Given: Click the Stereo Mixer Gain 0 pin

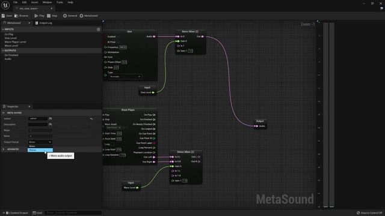Looking at the screenshot, I should pyautogui.click(x=172, y=166).
